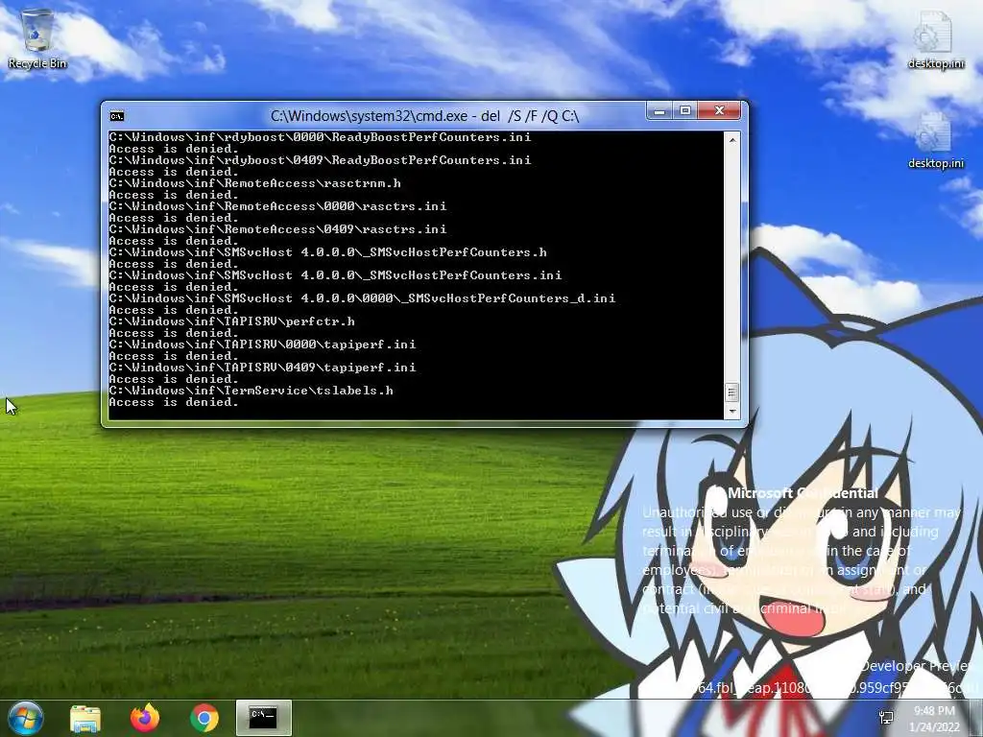
Task: Click the cmd window title bar text
Action: tap(424, 116)
